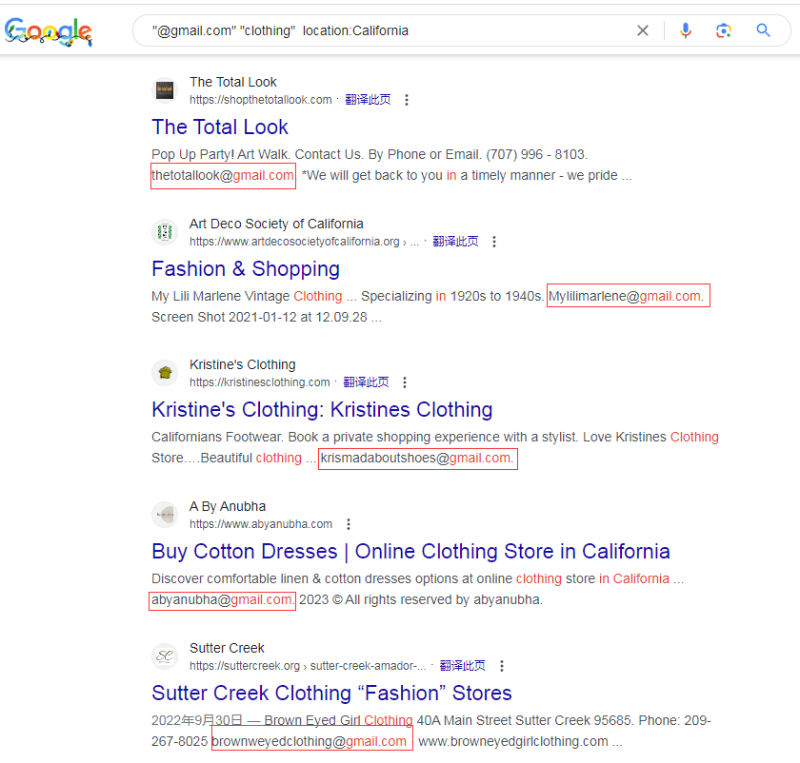Image resolution: width=800 pixels, height=763 pixels.
Task: Open Sutter Creek Clothing Fashion Stores link
Action: [331, 693]
